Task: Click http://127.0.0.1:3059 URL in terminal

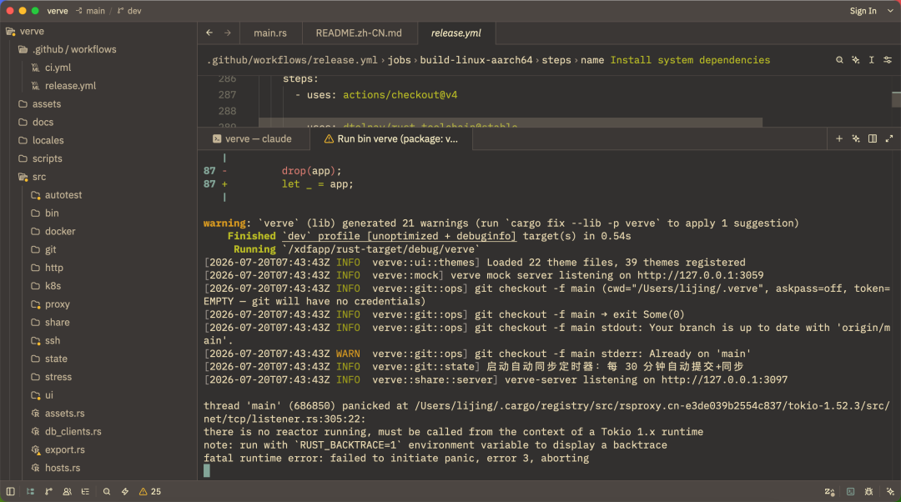Action: click(x=700, y=275)
